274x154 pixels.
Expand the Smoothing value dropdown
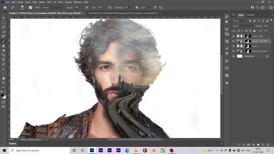pyautogui.click(x=132, y=8)
